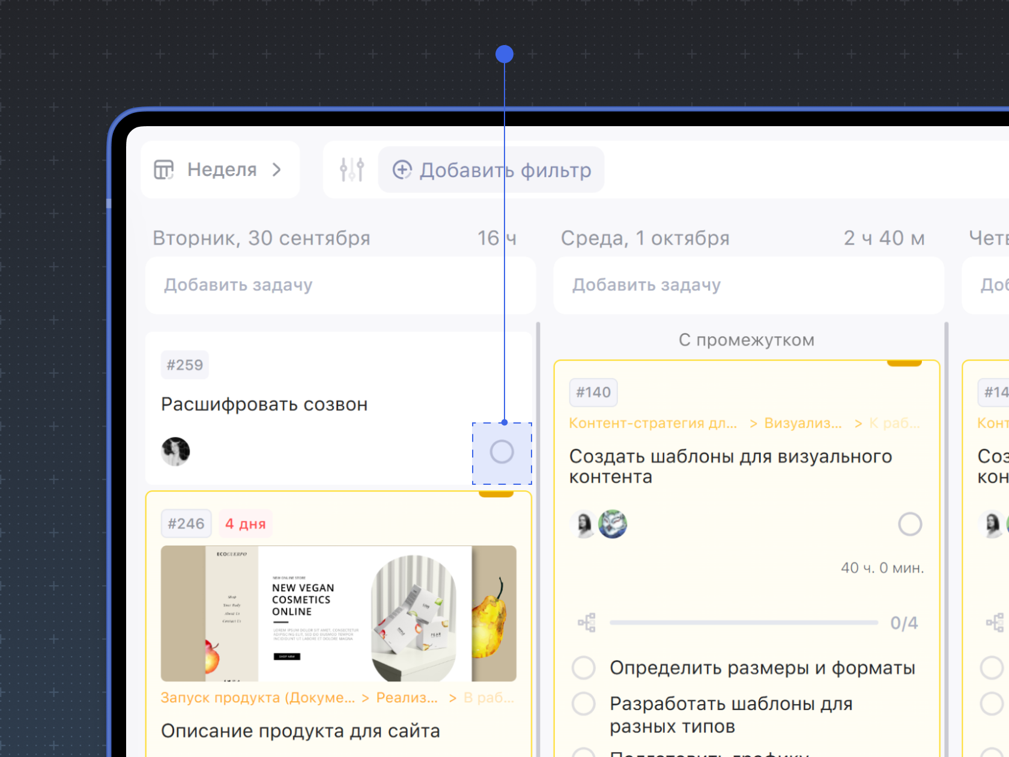Toggle completion circle of task #140
The width and height of the screenshot is (1009, 757).
(x=910, y=524)
